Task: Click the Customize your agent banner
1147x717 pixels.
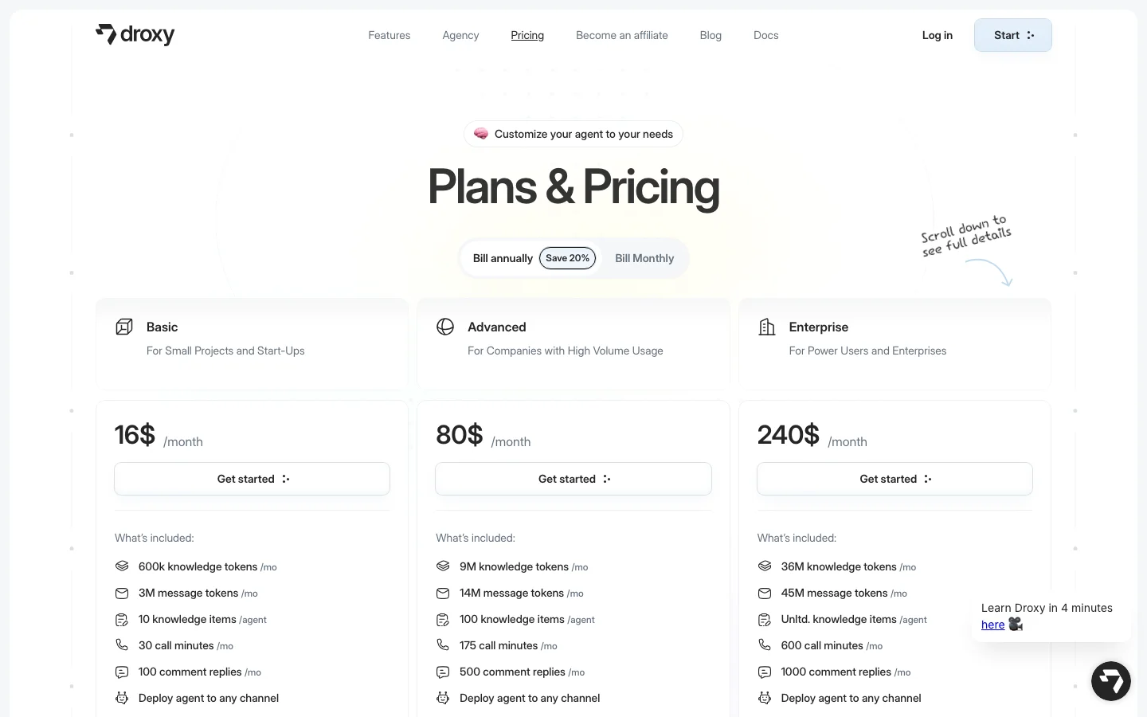Action: pyautogui.click(x=573, y=134)
